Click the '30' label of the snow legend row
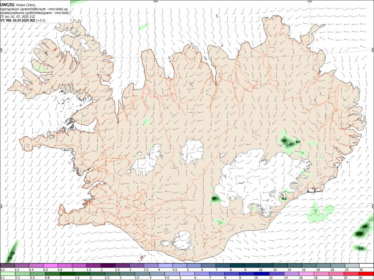Screen dimensions: 374x280 [361, 270]
